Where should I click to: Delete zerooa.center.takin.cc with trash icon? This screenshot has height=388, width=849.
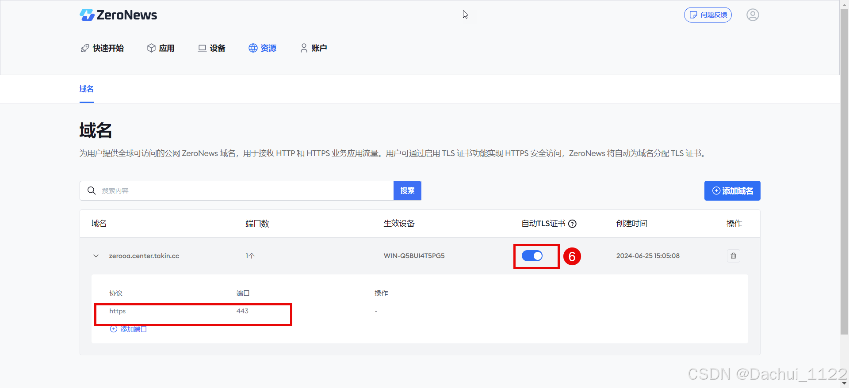coord(734,256)
